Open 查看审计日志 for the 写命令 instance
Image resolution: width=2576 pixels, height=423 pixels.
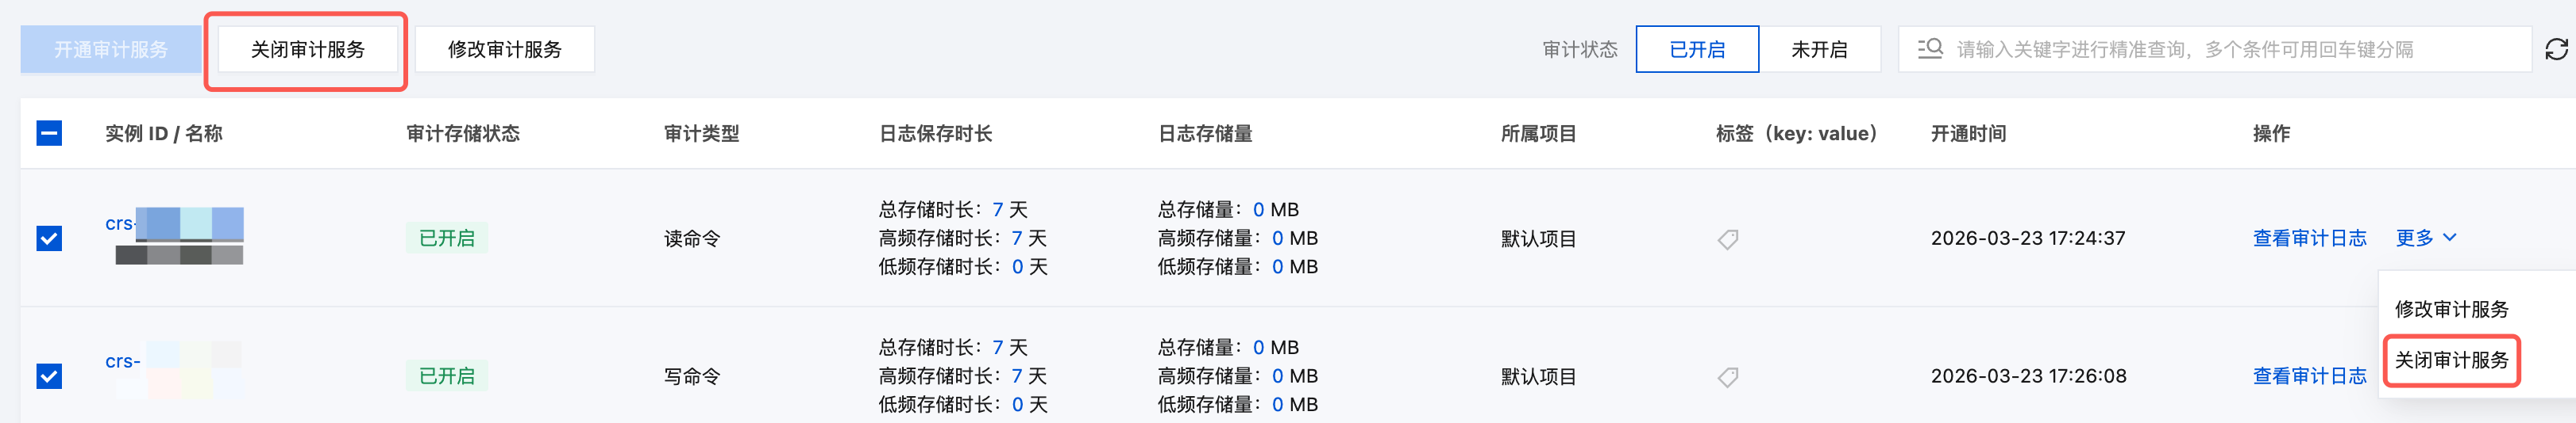2309,376
